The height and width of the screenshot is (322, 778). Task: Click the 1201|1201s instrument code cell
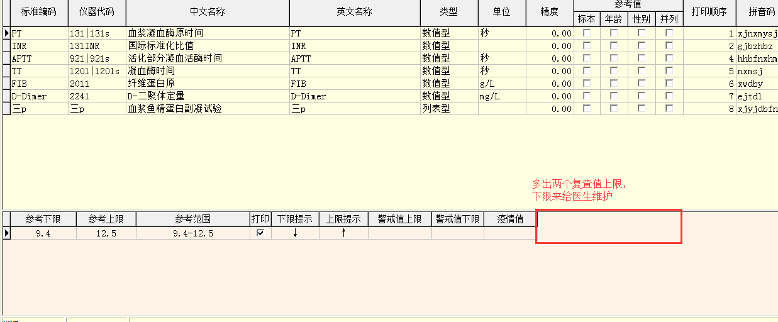97,70
